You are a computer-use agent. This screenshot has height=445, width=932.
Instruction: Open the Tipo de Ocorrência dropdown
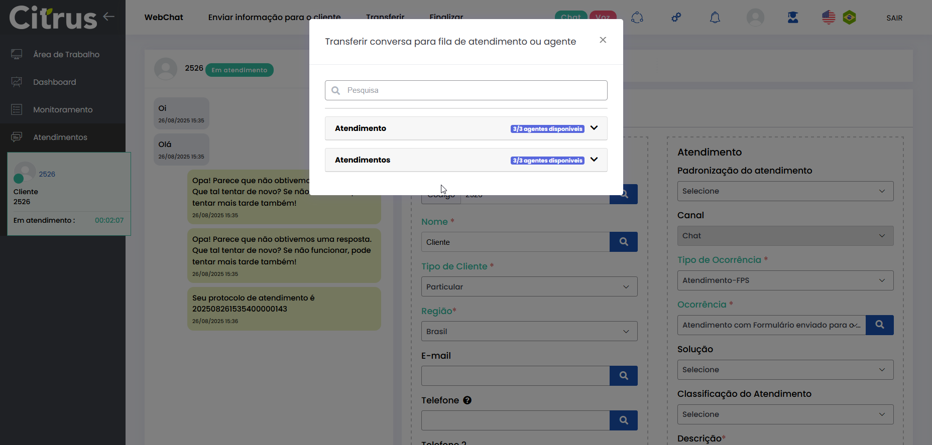785,280
